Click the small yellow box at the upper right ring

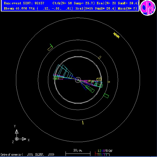click(100, 57)
